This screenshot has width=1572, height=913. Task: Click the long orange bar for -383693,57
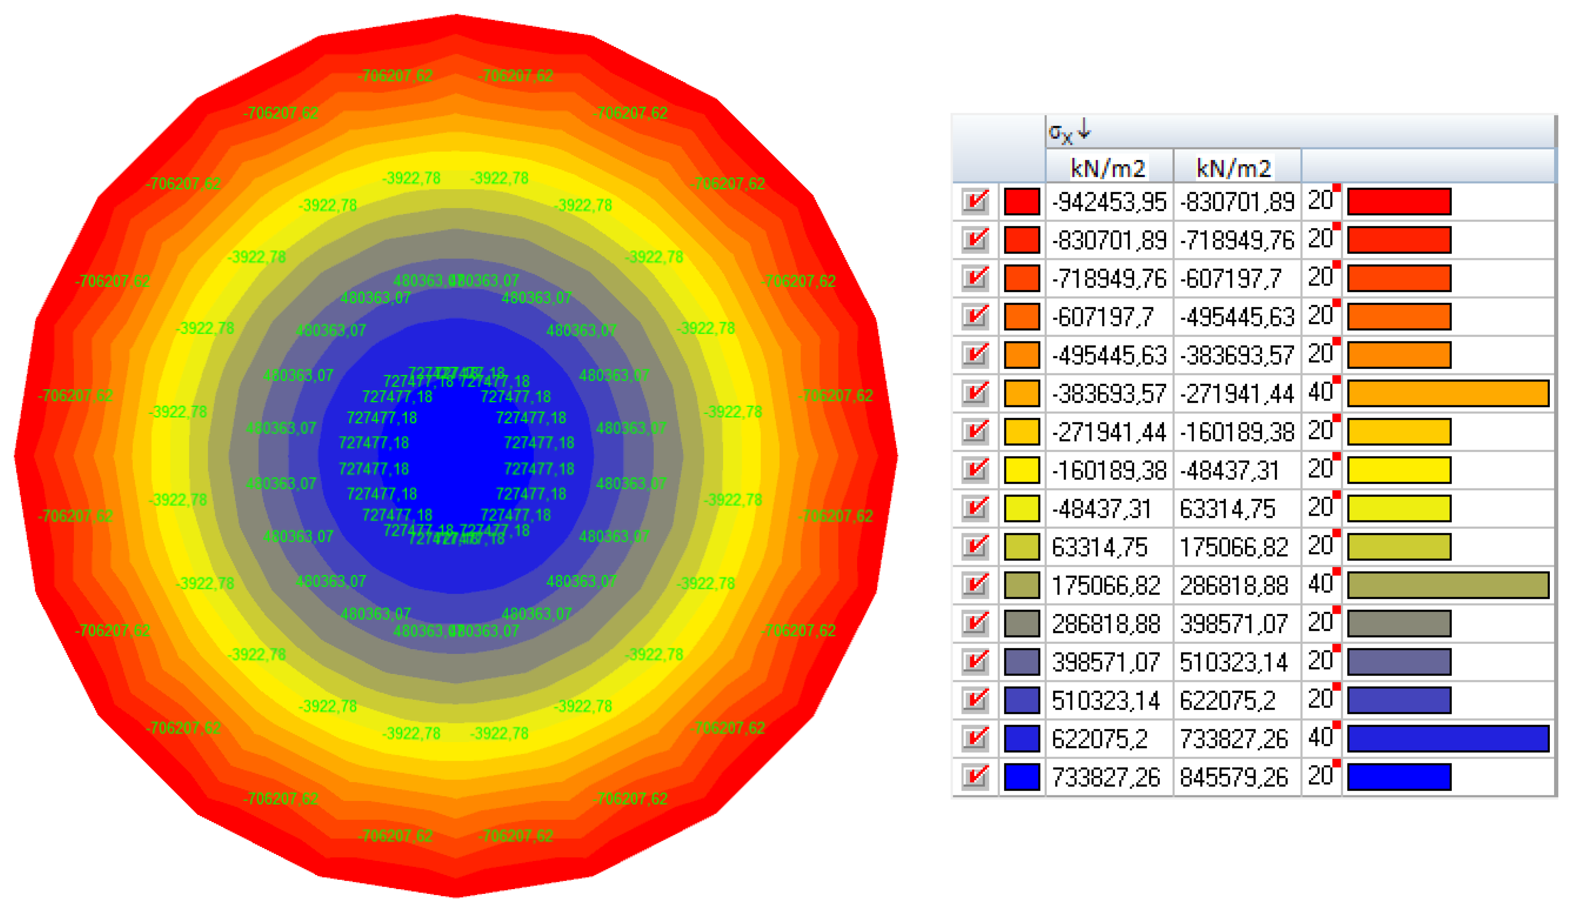(x=1448, y=393)
